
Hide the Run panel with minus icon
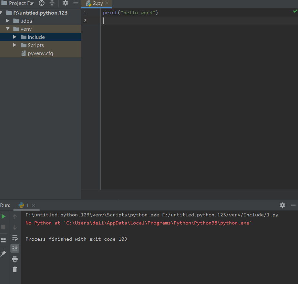293,205
